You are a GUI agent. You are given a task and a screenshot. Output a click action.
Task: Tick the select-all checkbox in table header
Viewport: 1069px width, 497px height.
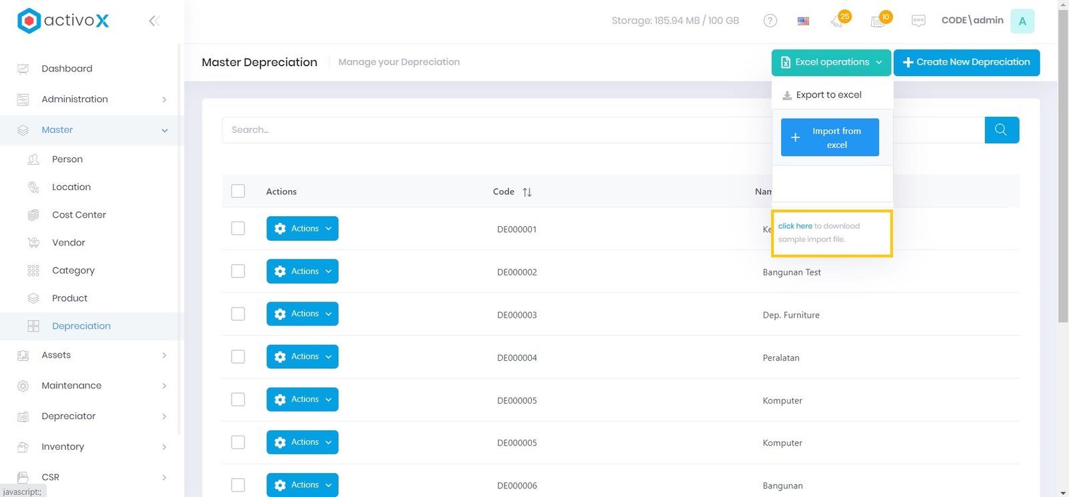click(x=238, y=191)
